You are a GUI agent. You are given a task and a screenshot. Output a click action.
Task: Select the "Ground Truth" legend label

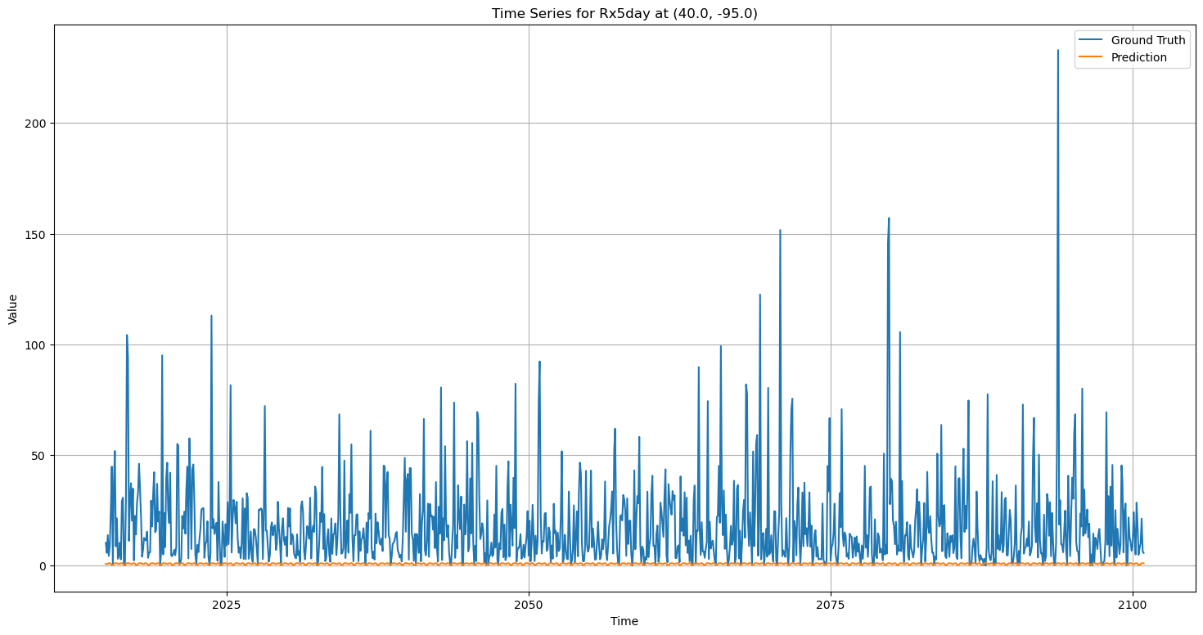click(1147, 41)
